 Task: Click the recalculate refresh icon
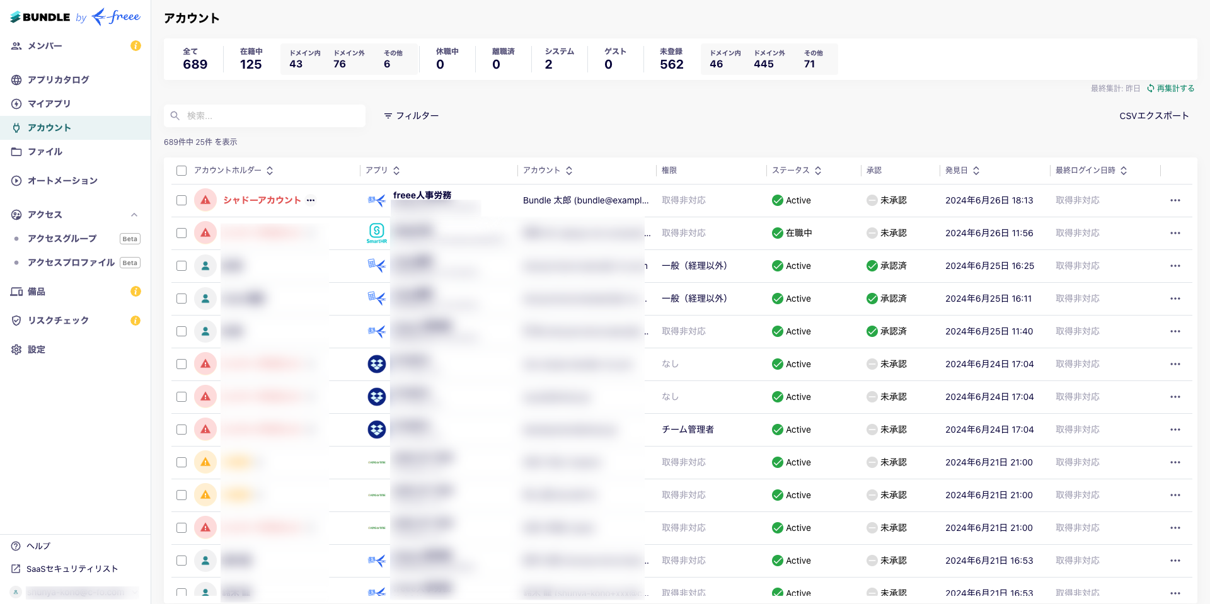point(1150,89)
